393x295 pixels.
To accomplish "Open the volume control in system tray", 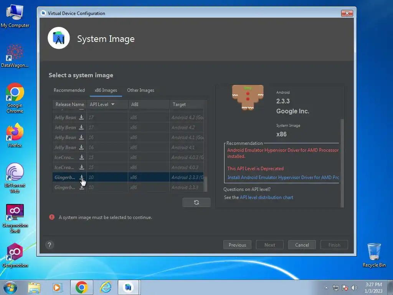I will 354,288.
